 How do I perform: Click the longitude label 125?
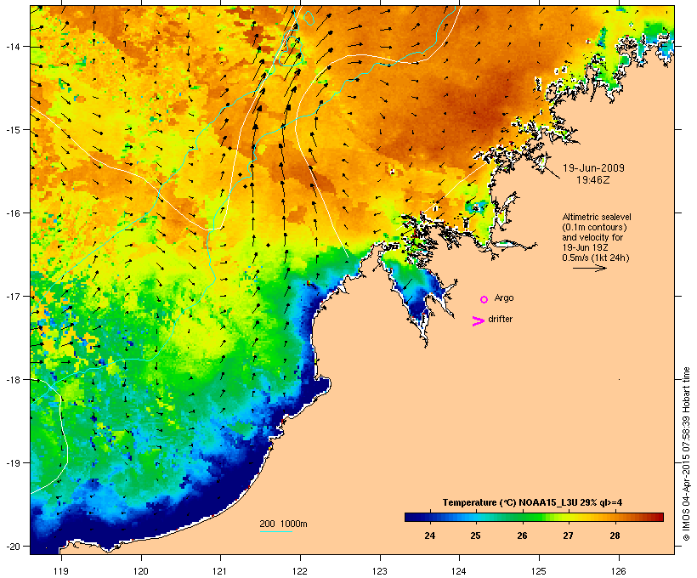[539, 571]
